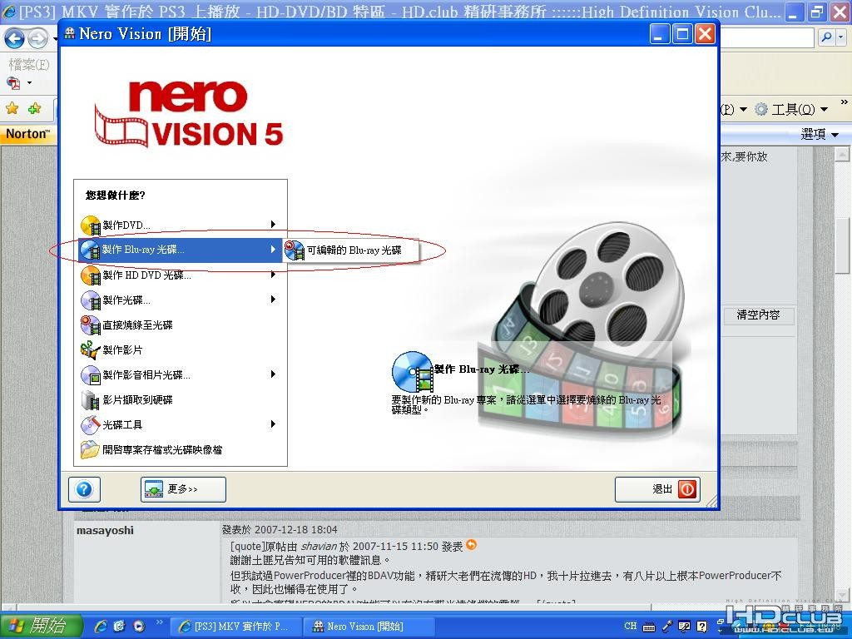Click the orange quote jump icon after 發表
Screen dimensions: 852x639
click(471, 544)
